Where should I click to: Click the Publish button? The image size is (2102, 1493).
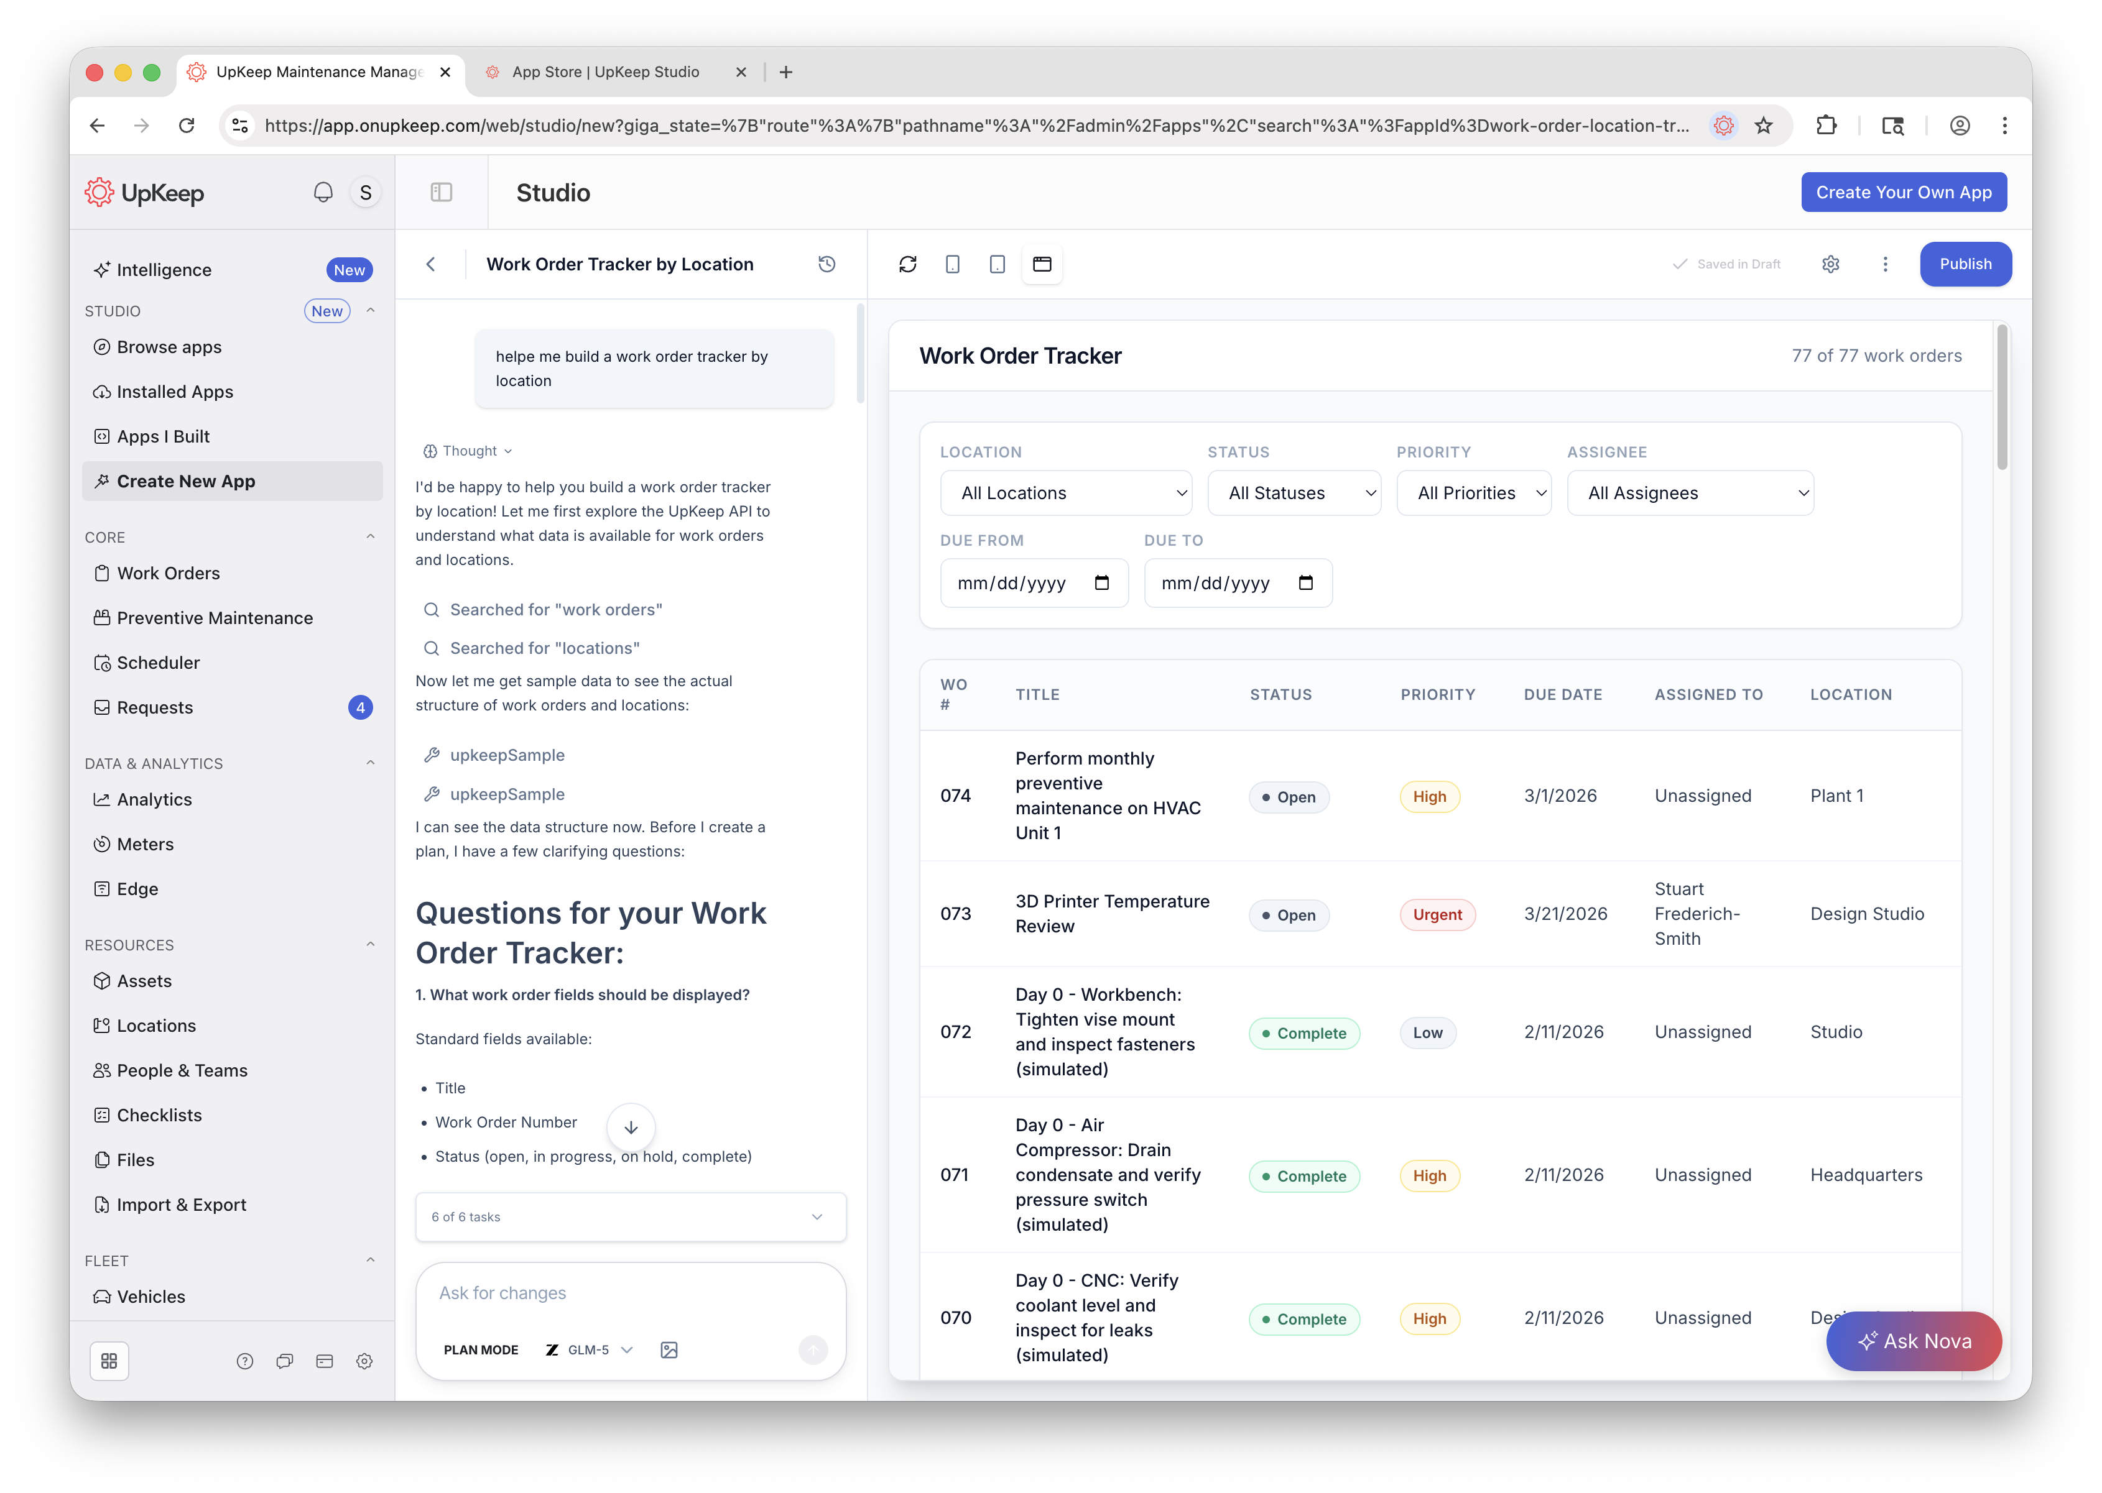pyautogui.click(x=1965, y=264)
